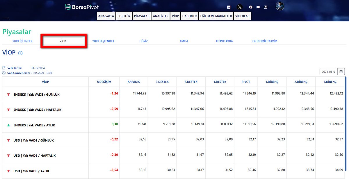Viewport: 349px width, 179px height.
Task: Click the 1.DİRENÇ column header
Action: [x=272, y=82]
